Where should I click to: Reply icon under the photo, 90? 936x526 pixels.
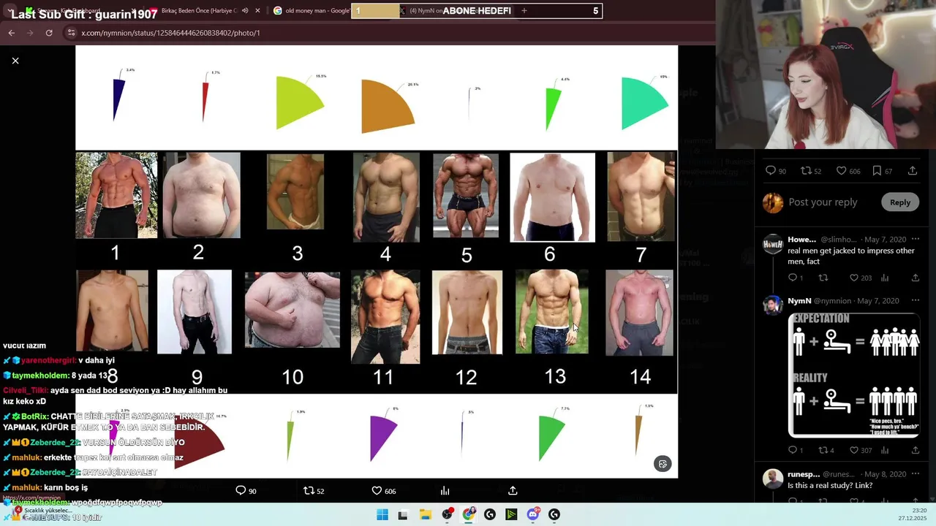[246, 491]
